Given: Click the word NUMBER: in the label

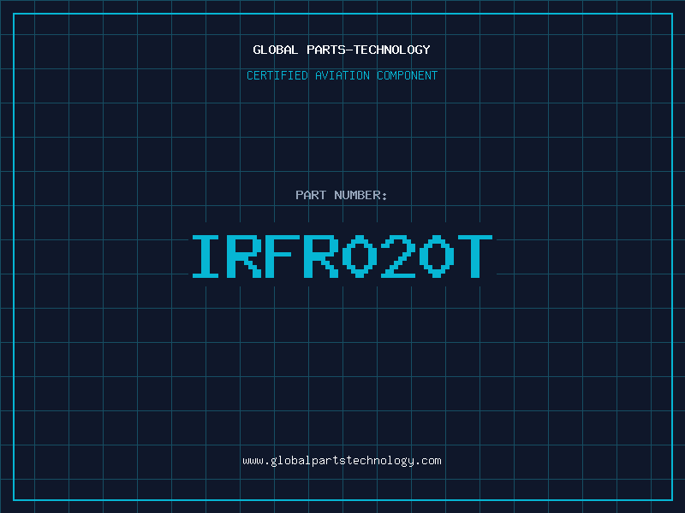Looking at the screenshot, I should tap(361, 195).
